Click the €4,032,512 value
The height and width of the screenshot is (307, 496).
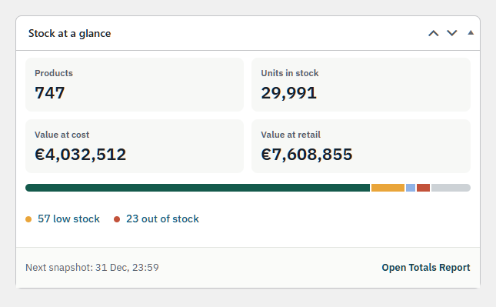(80, 155)
